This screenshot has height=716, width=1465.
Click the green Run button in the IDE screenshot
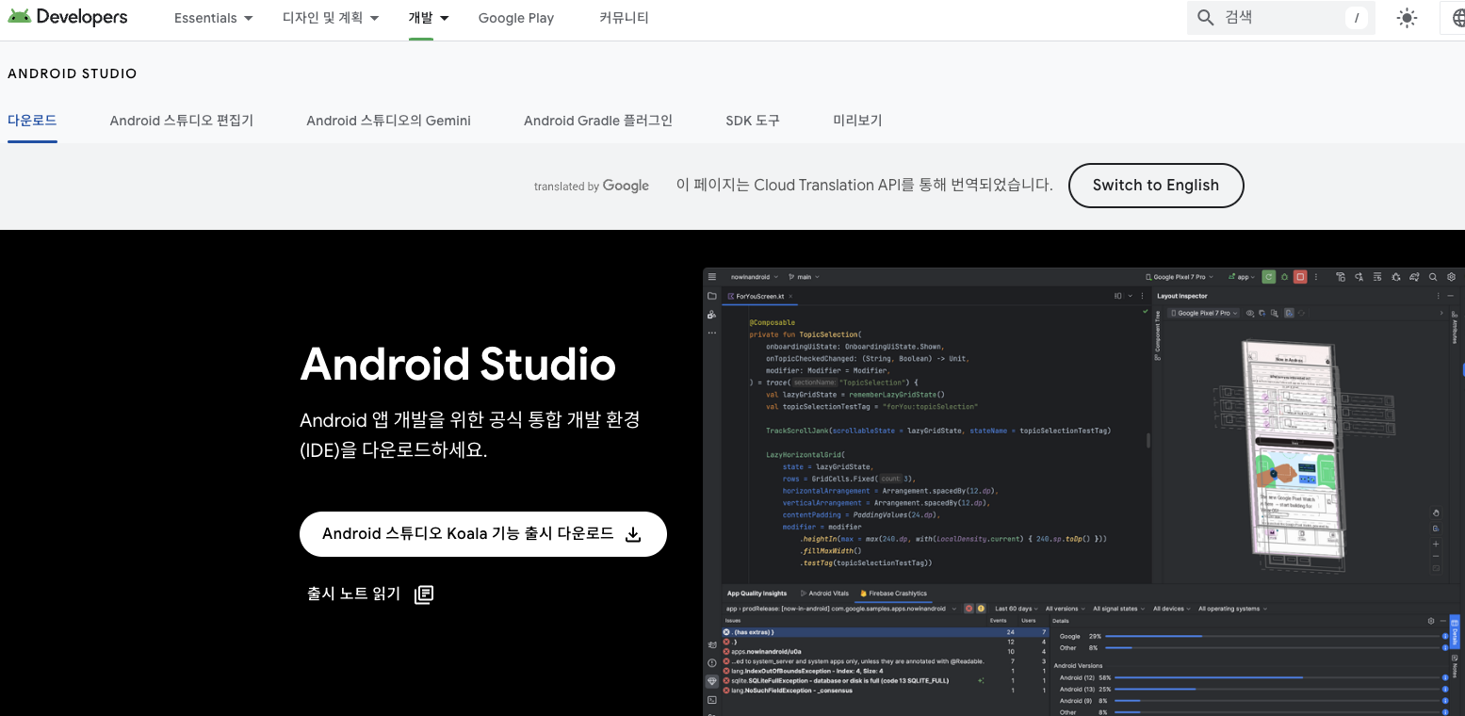[1269, 277]
